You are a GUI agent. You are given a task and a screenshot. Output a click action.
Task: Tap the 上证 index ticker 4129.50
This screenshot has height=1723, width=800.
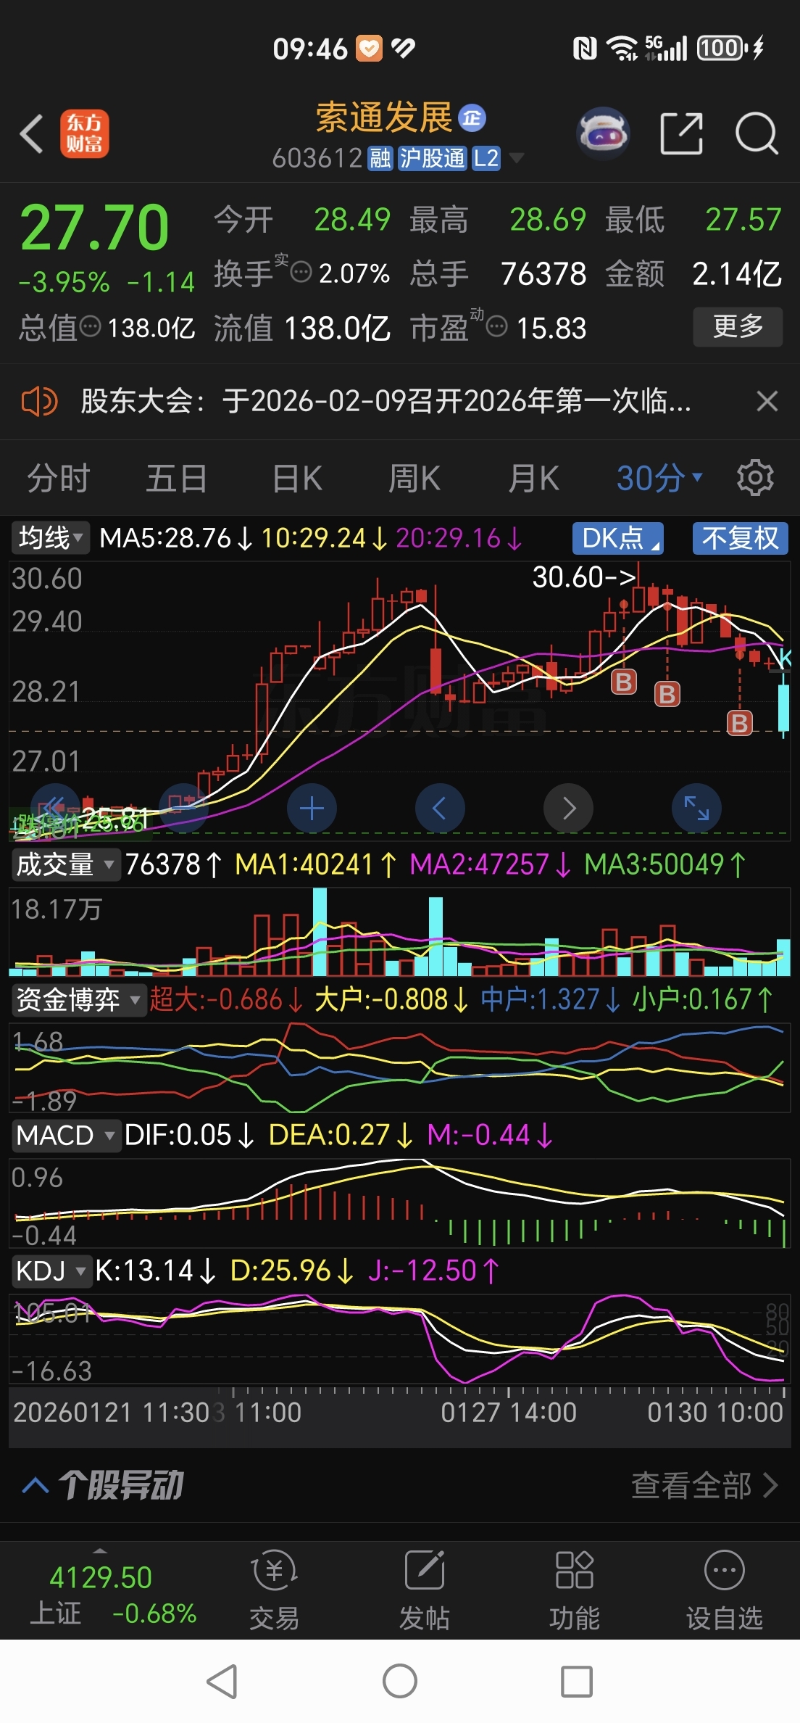pyautogui.click(x=101, y=1577)
